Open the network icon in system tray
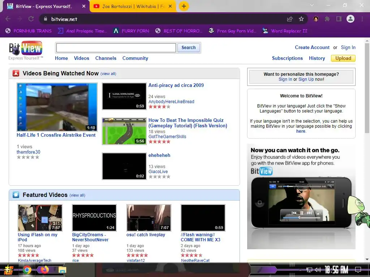 [309, 270]
